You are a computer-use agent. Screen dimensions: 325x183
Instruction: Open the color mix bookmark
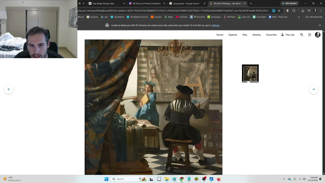tap(244, 17)
